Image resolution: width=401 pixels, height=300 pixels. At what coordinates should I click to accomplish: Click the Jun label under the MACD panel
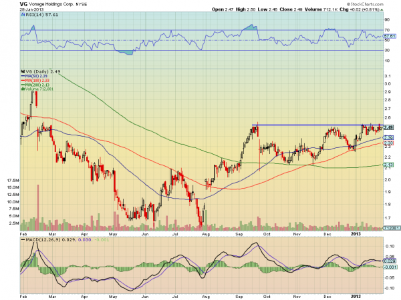[x=145, y=297]
